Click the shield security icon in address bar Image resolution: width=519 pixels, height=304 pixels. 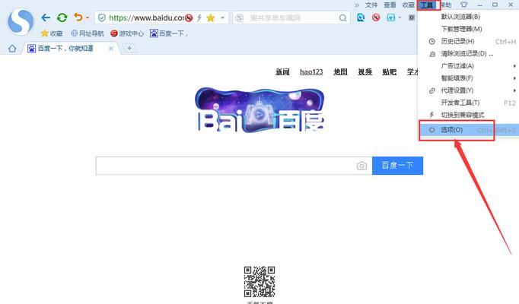pyautogui.click(x=102, y=17)
